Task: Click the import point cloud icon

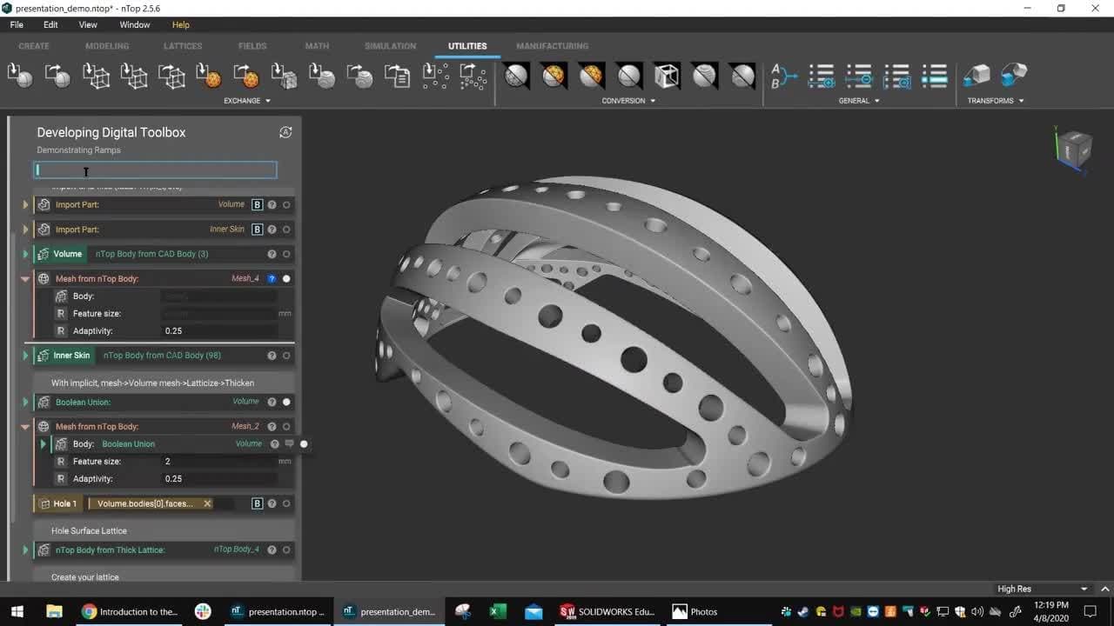Action: (435, 76)
